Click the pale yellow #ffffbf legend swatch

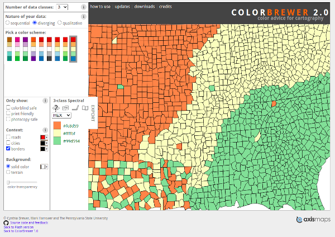(57, 133)
